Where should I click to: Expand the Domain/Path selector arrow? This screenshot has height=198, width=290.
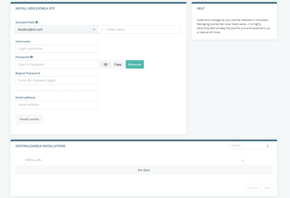click(94, 29)
